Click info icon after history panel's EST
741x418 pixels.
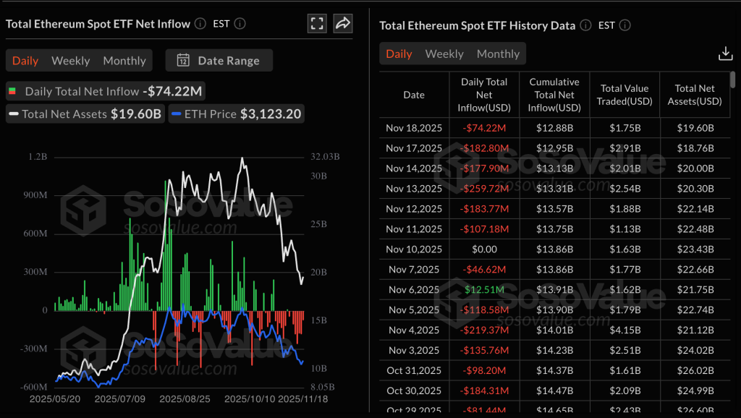[625, 25]
